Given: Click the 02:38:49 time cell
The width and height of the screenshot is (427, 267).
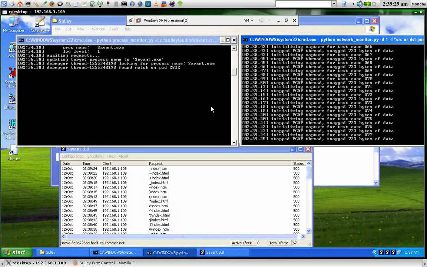Looking at the screenshot, I should 90,201.
